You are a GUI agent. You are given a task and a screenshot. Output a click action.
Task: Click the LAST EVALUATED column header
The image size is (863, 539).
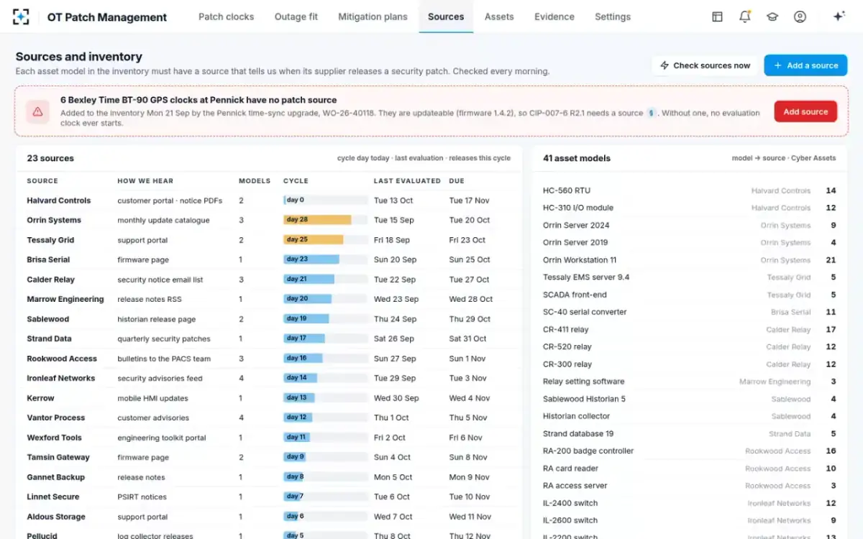[407, 181]
